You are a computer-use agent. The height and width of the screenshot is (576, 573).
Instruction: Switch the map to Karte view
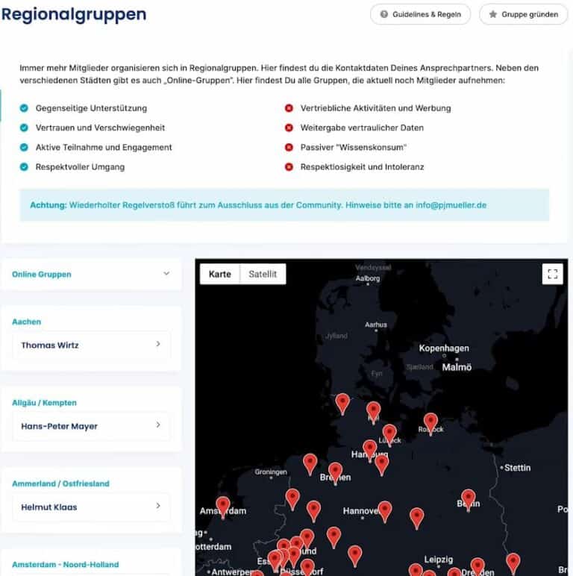tap(219, 274)
